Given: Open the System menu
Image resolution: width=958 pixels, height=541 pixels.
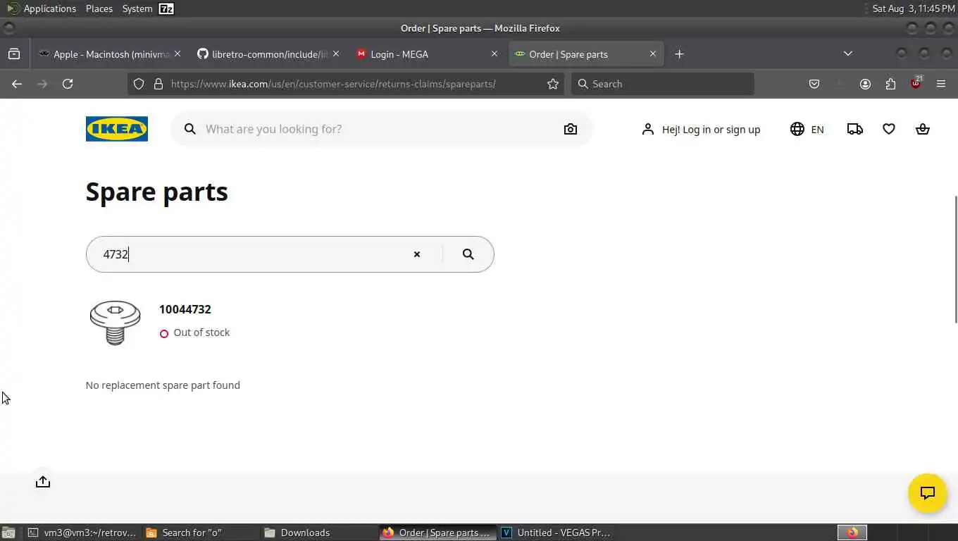Looking at the screenshot, I should coord(137,8).
